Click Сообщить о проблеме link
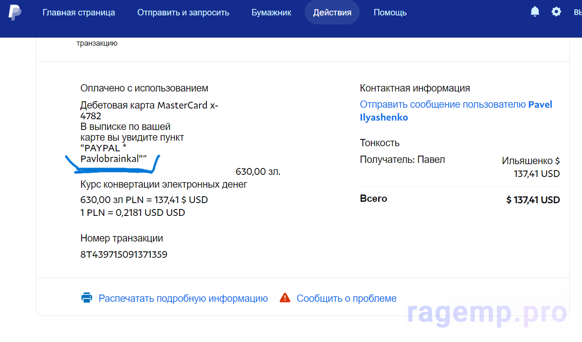The height and width of the screenshot is (342, 582). [347, 298]
